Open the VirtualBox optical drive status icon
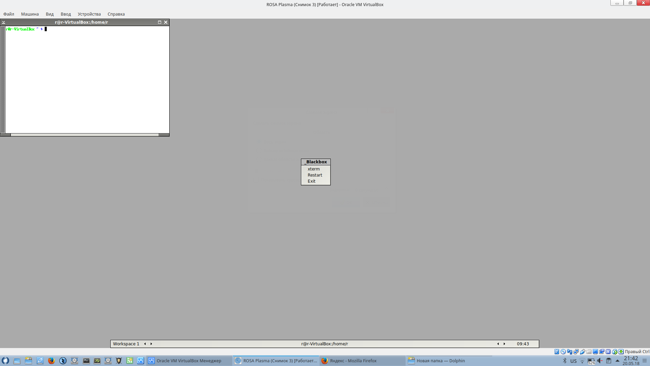 (563, 352)
